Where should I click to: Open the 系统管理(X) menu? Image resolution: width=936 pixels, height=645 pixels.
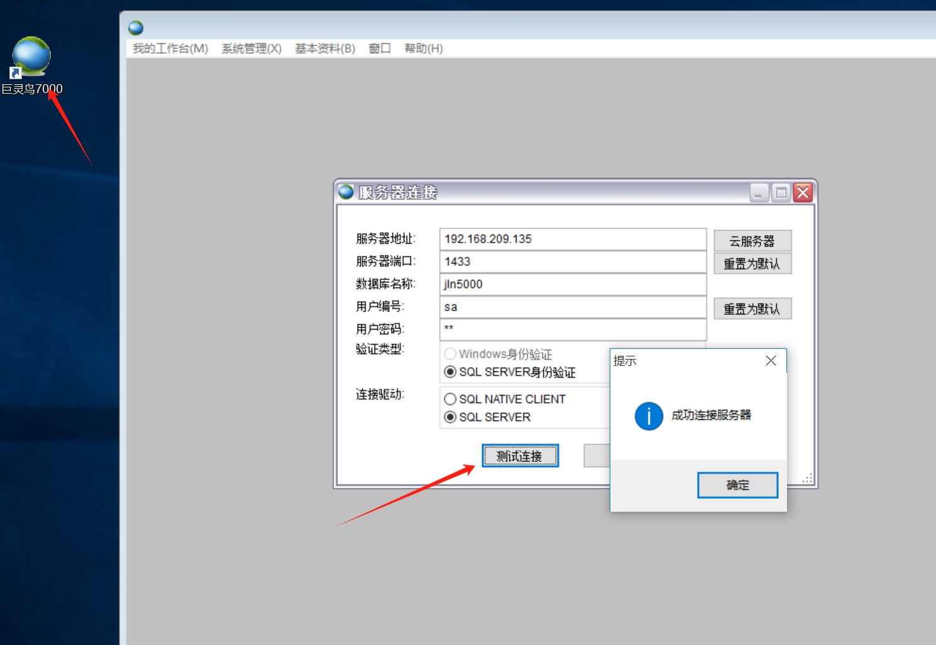[x=251, y=48]
